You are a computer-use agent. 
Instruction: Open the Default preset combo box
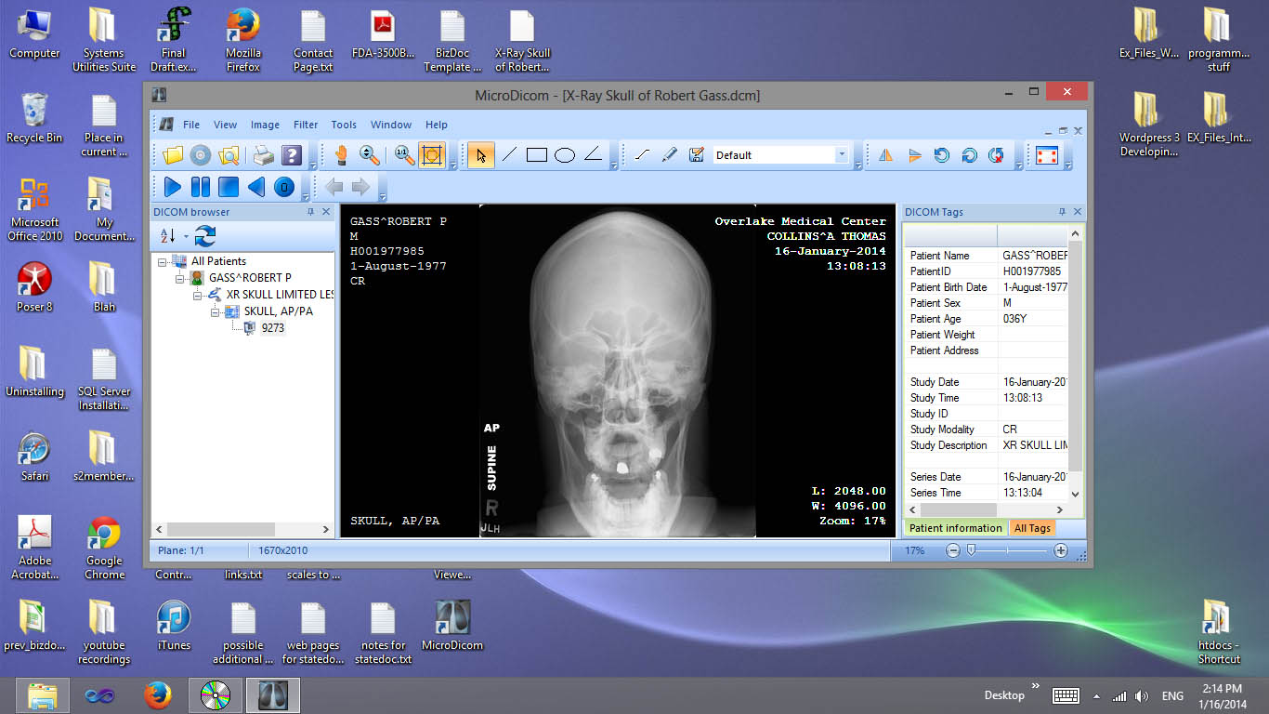782,155
